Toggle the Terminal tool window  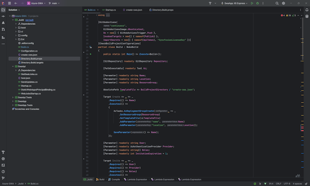click(x=3, y=165)
